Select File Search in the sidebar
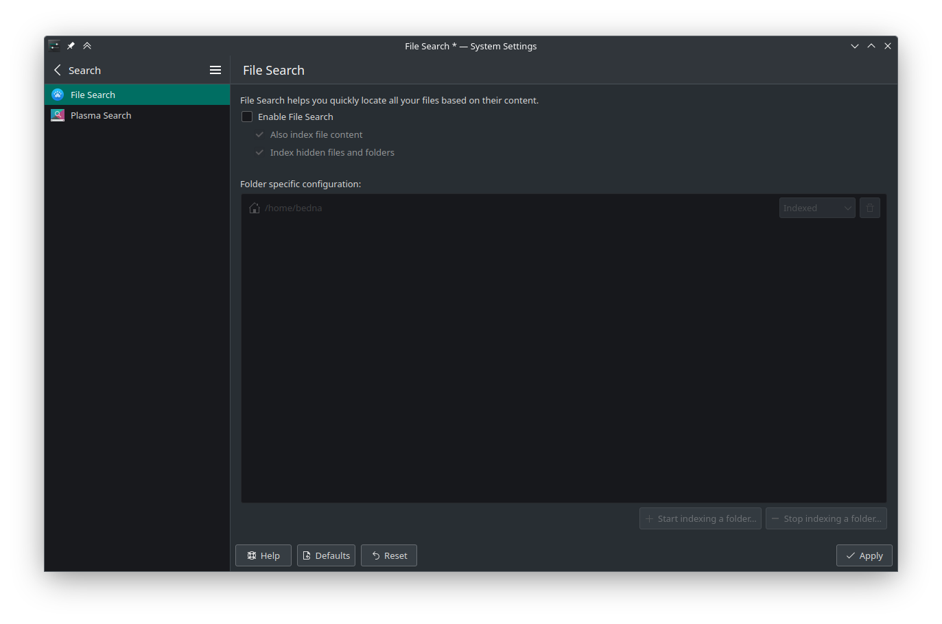The width and height of the screenshot is (942, 624). [93, 95]
